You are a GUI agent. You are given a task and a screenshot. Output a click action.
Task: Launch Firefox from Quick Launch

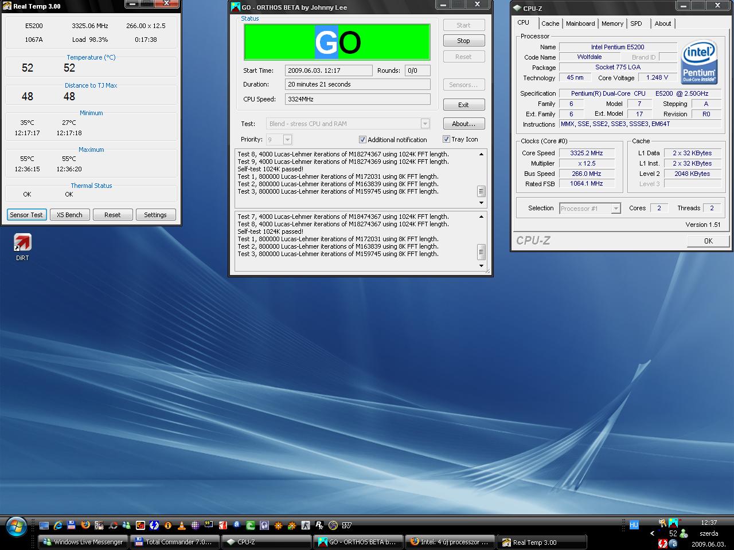click(85, 525)
